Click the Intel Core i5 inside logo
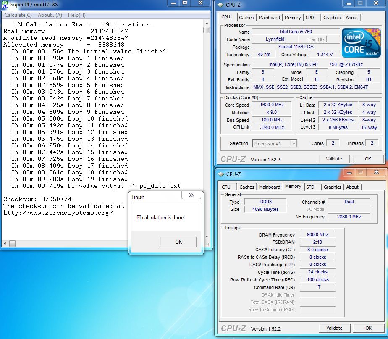This screenshot has width=388, height=339. click(x=361, y=42)
